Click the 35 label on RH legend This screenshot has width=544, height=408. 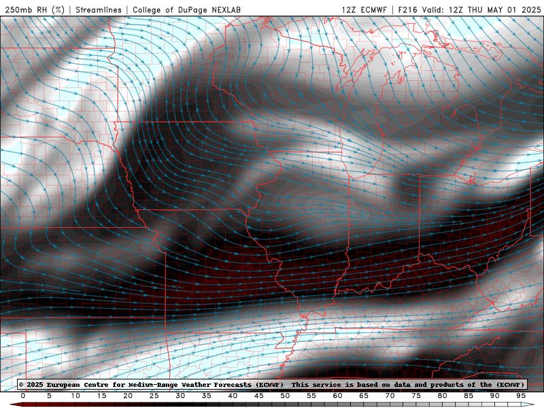207,396
